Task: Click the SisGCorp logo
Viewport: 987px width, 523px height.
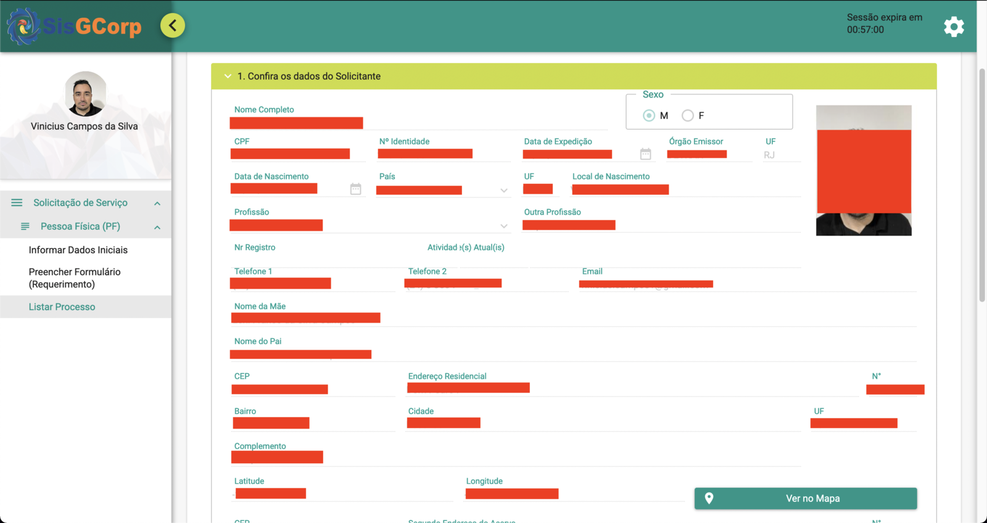Action: click(74, 27)
